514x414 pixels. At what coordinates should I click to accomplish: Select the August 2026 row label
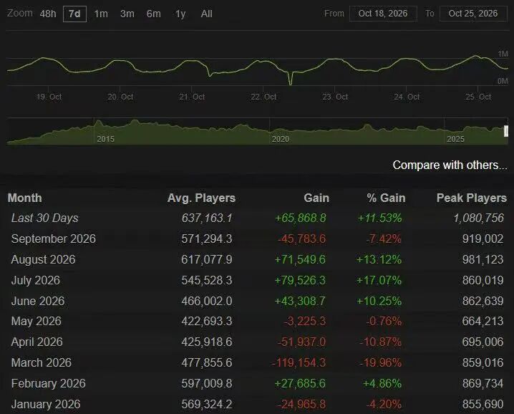pos(43,259)
